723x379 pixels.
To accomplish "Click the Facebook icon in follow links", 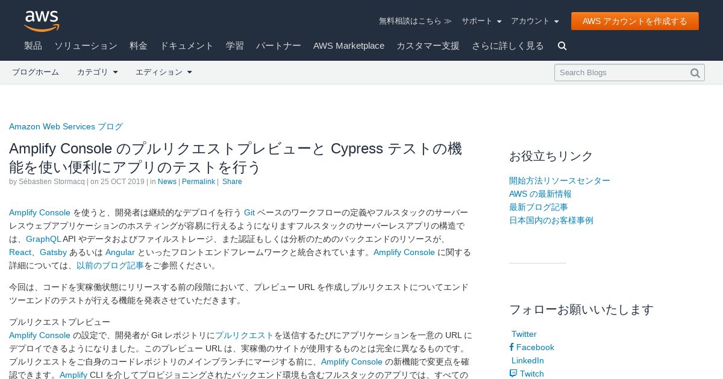I will point(512,347).
